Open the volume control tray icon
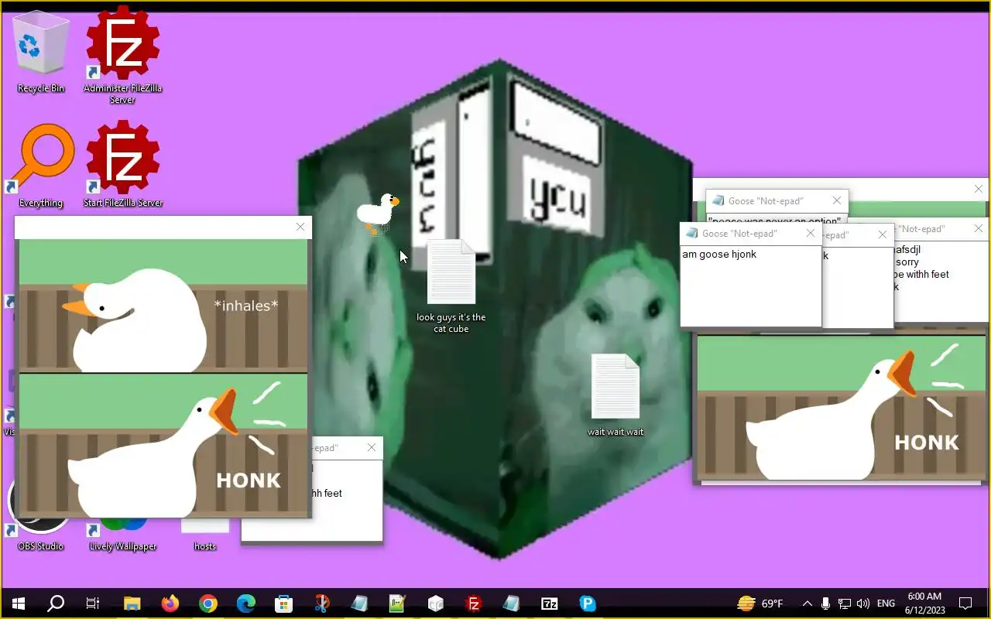The image size is (991, 619). point(862,604)
